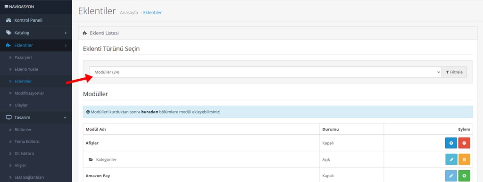Click the Durumu column header
483x182 pixels.
331,129
